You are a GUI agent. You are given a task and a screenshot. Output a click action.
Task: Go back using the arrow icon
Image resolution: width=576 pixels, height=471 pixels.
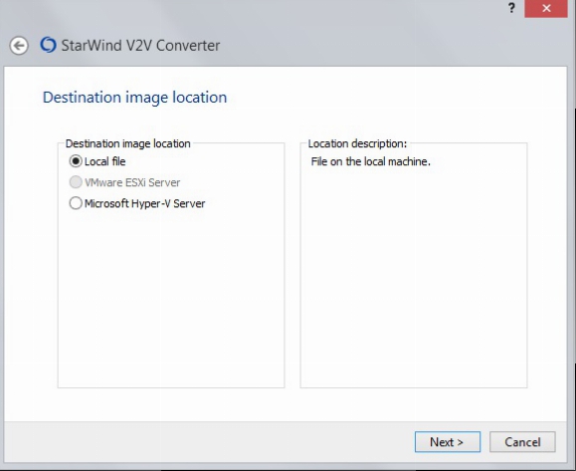[x=19, y=46]
